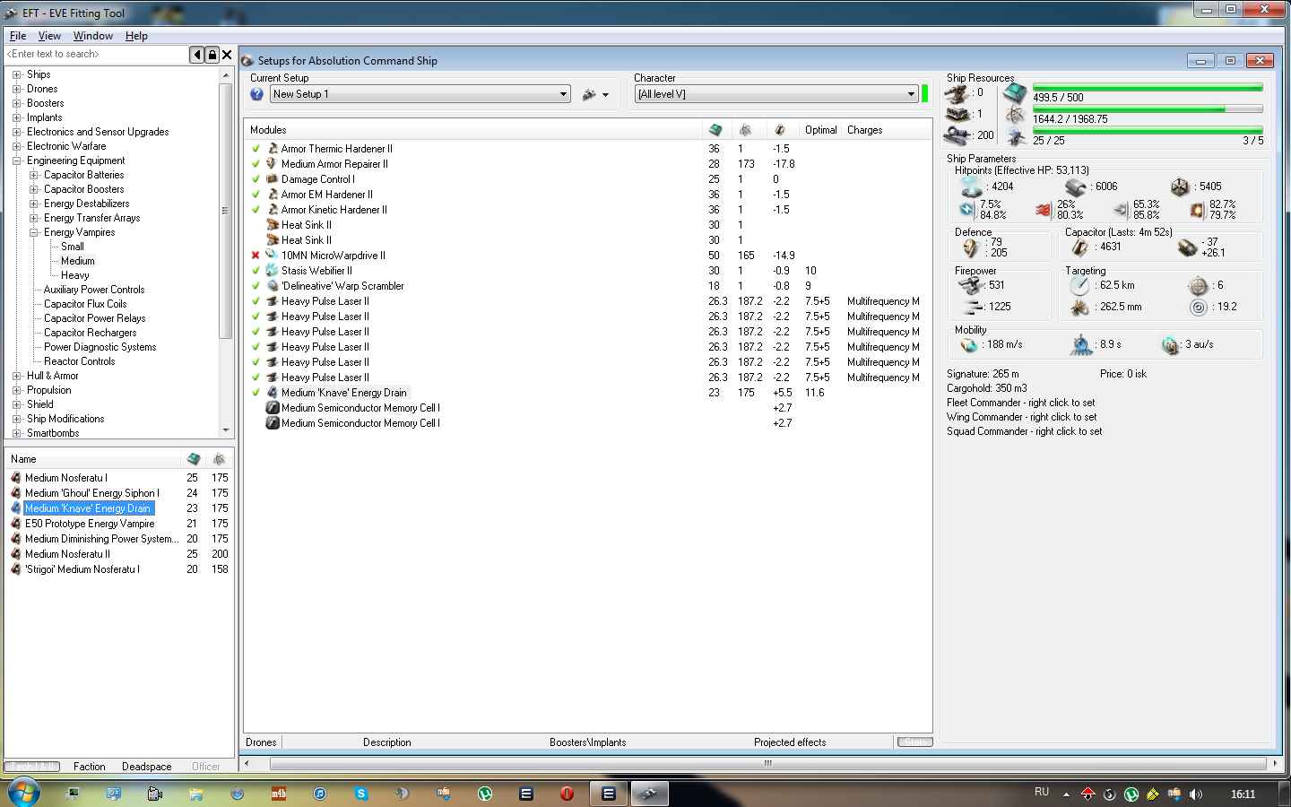
Task: Expand the Capacitor Batteries node
Action: 34,175
